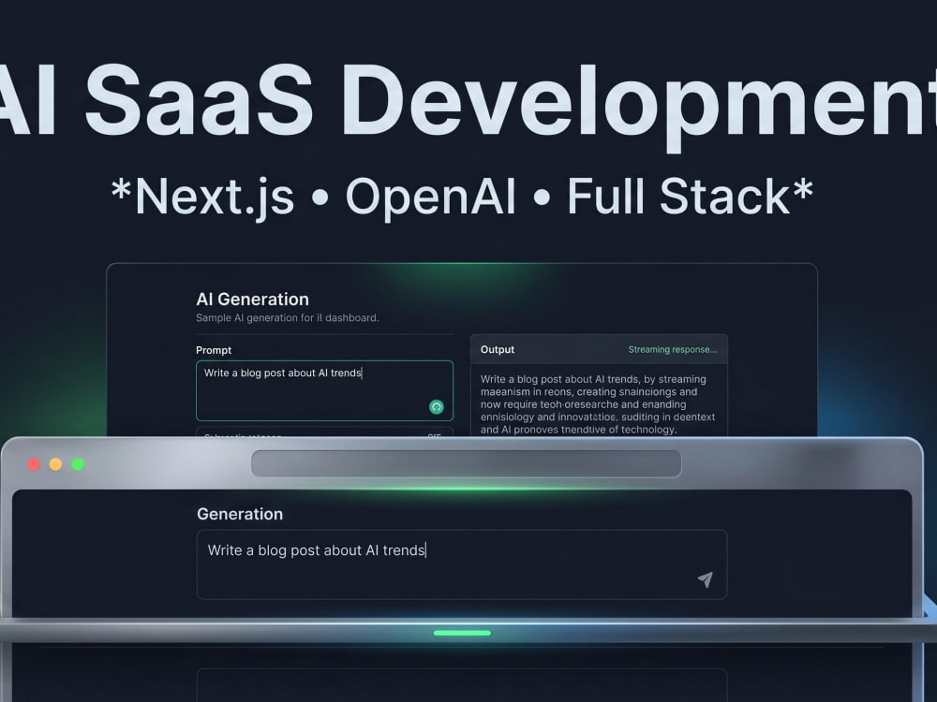Screen dimensions: 937x702
Task: Click 'Sample AI generation for il dashboard.' subtitle
Action: [288, 318]
